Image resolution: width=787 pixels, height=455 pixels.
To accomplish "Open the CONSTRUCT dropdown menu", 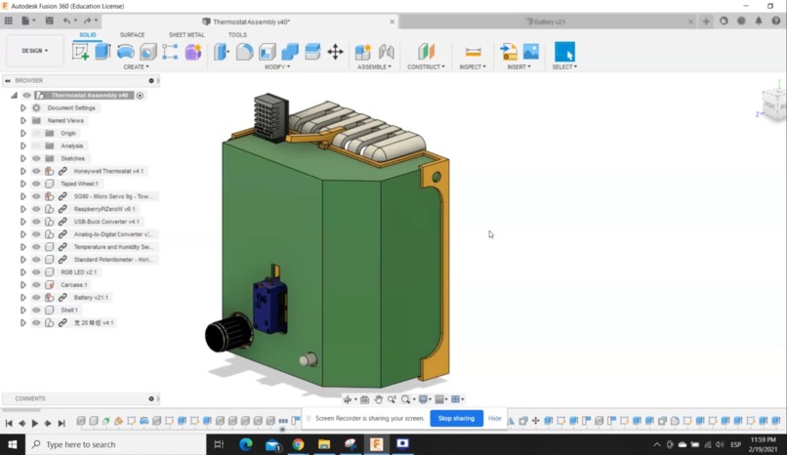I will click(x=426, y=66).
